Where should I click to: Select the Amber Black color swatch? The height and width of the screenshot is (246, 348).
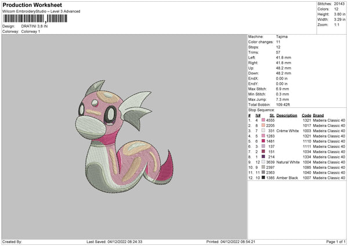263,178
